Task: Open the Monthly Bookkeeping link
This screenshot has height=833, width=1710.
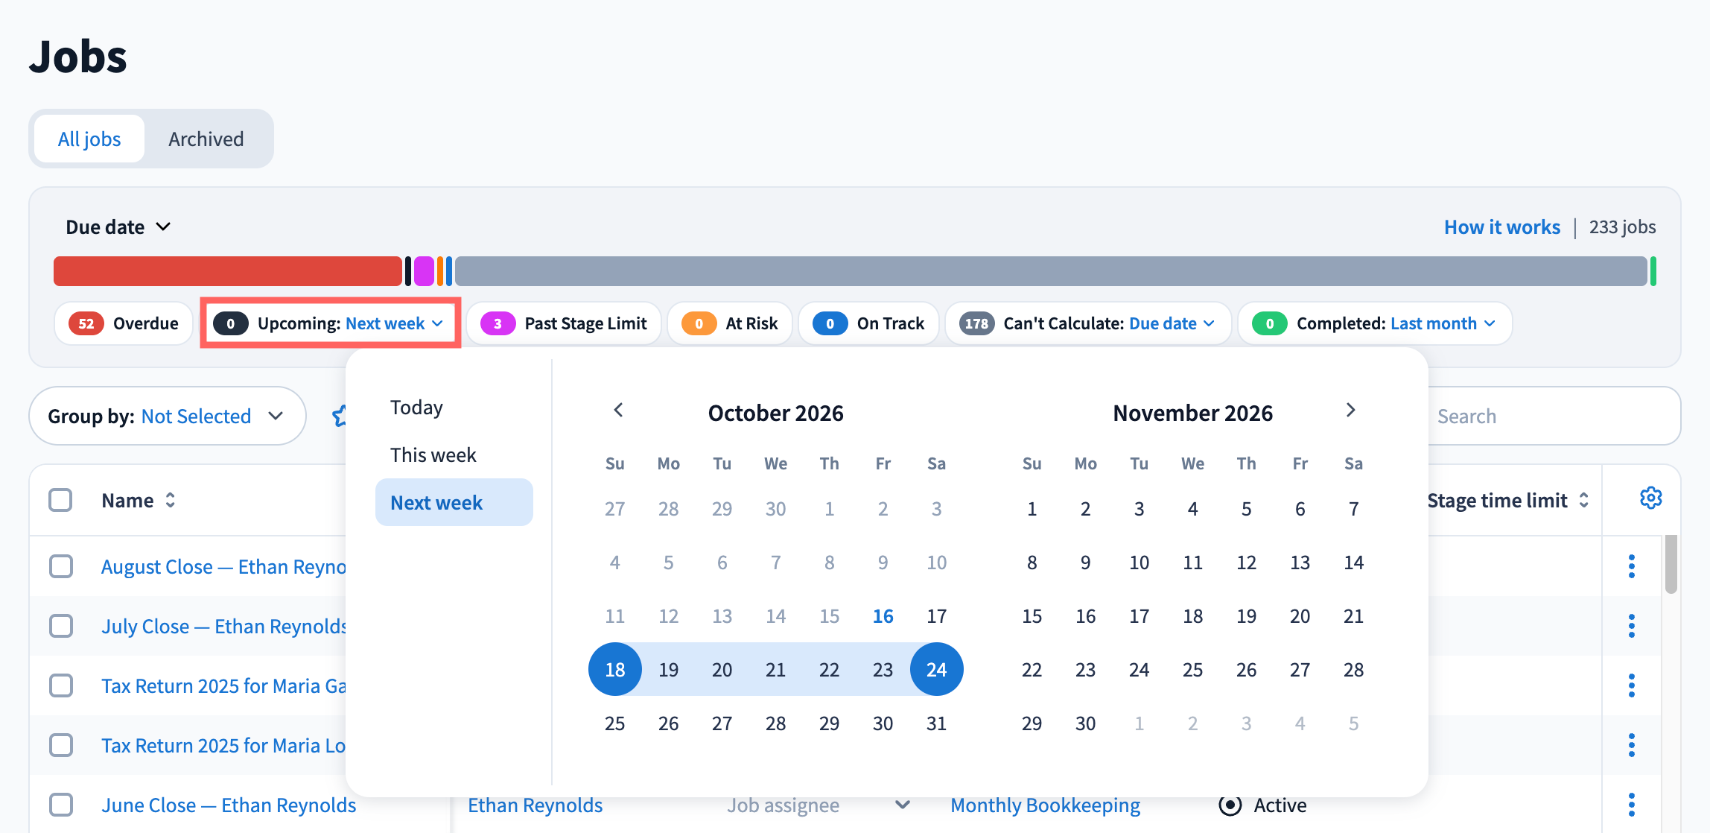Action: tap(1045, 805)
